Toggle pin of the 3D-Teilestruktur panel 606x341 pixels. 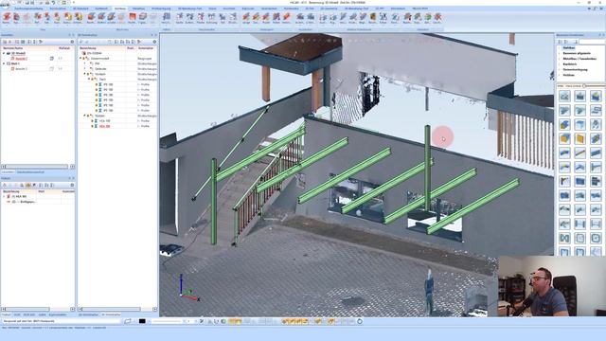click(152, 35)
